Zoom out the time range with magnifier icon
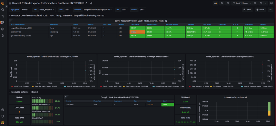Screen dimensions: 276x126 coord(255,3)
